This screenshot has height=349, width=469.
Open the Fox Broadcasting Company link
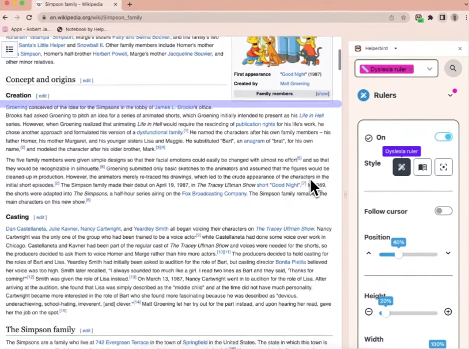pyautogui.click(x=214, y=194)
